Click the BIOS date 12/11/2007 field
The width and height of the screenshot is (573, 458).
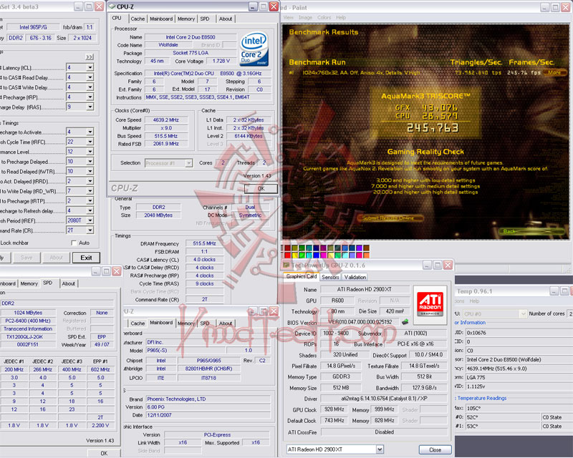[x=208, y=415]
